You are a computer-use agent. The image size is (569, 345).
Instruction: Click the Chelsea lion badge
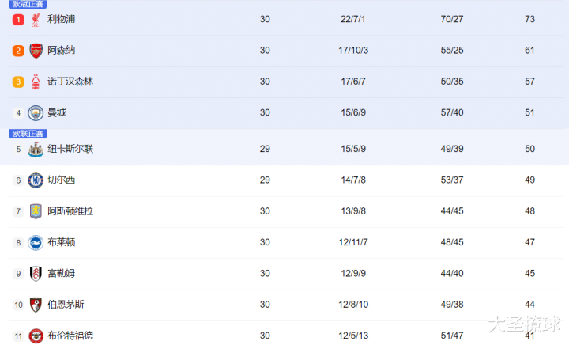pos(36,180)
